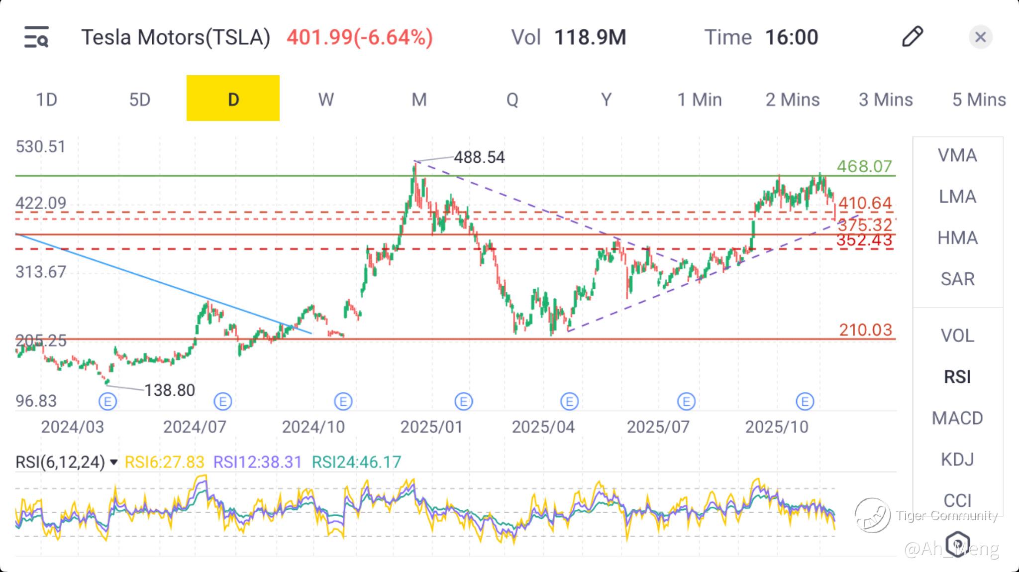Select the KDJ indicator option
Image resolution: width=1019 pixels, height=572 pixels.
(x=957, y=459)
